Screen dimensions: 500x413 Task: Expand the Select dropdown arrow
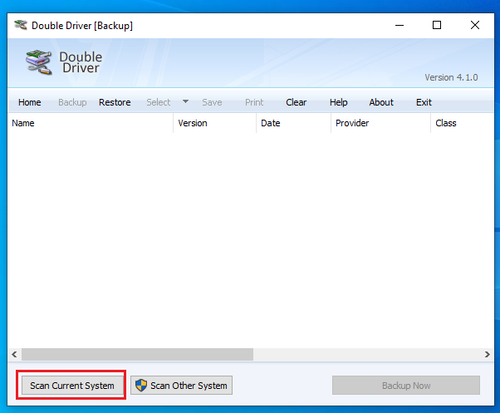pos(185,101)
